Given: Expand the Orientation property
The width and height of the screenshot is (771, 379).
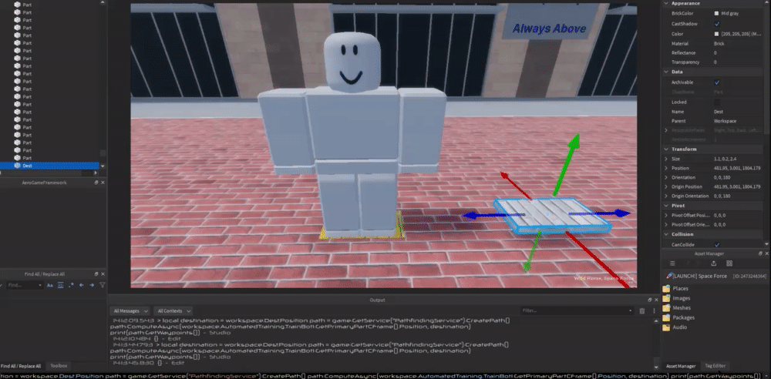Looking at the screenshot, I should tap(666, 177).
